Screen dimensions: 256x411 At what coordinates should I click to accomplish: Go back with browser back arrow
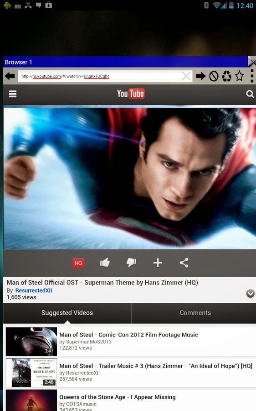pyautogui.click(x=10, y=76)
